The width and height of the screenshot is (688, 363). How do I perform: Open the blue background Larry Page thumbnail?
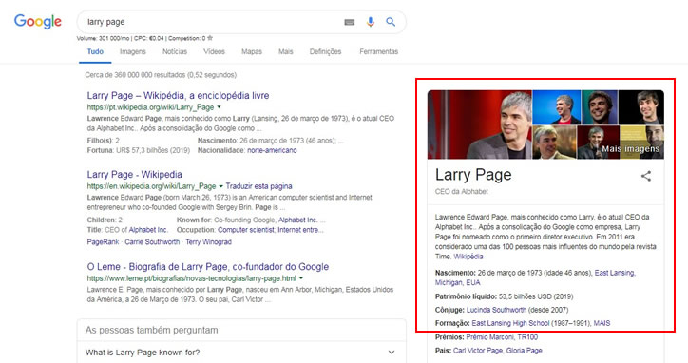556,107
